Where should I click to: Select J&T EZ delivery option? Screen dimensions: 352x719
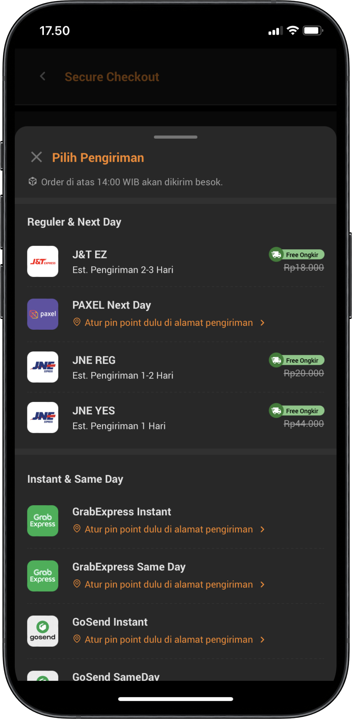click(176, 262)
